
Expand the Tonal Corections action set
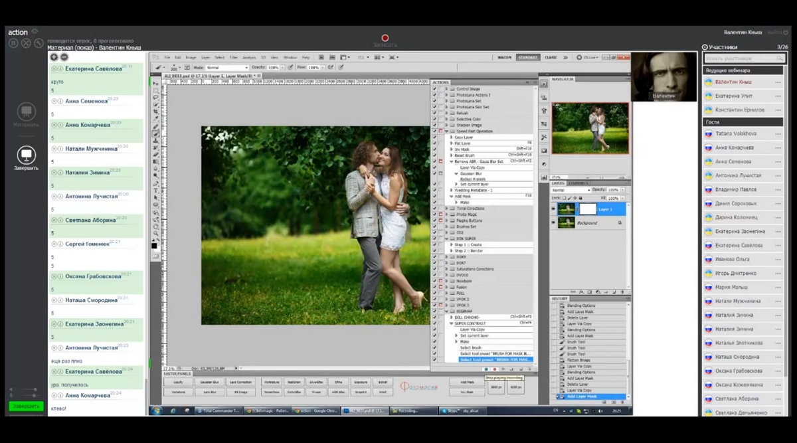coord(446,209)
